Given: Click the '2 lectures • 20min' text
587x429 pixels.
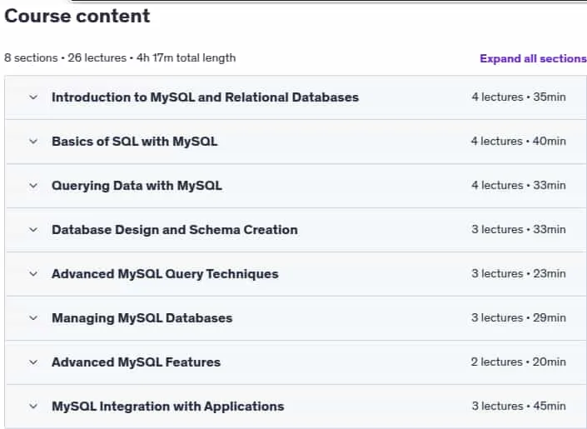Looking at the screenshot, I should point(519,362).
